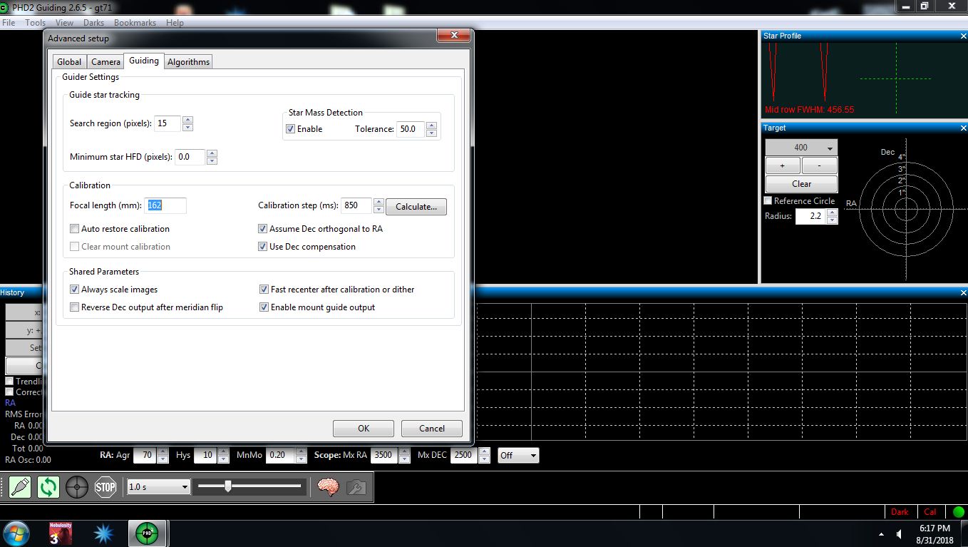This screenshot has height=547, width=968.
Task: Click the Tolerance value field
Action: 411,129
